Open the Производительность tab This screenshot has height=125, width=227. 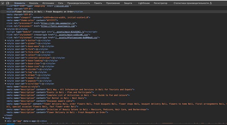click(79, 3)
